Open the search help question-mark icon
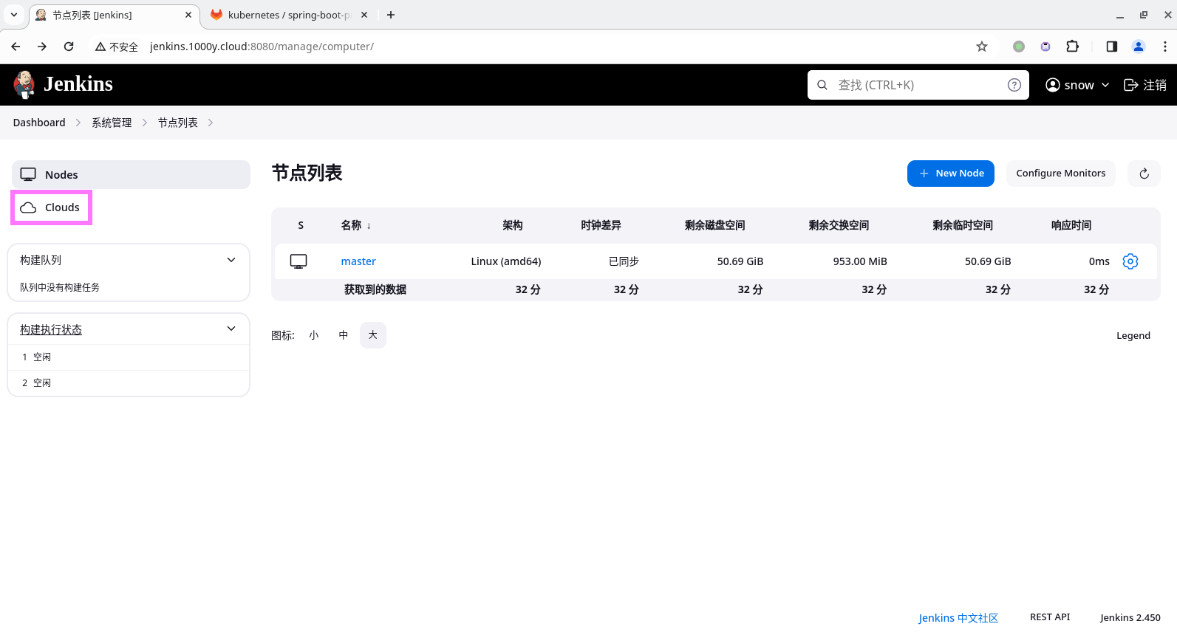The image size is (1177, 635). [x=1014, y=85]
